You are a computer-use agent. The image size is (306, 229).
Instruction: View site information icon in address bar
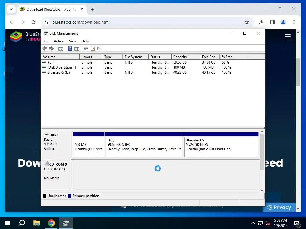[x=46, y=22]
